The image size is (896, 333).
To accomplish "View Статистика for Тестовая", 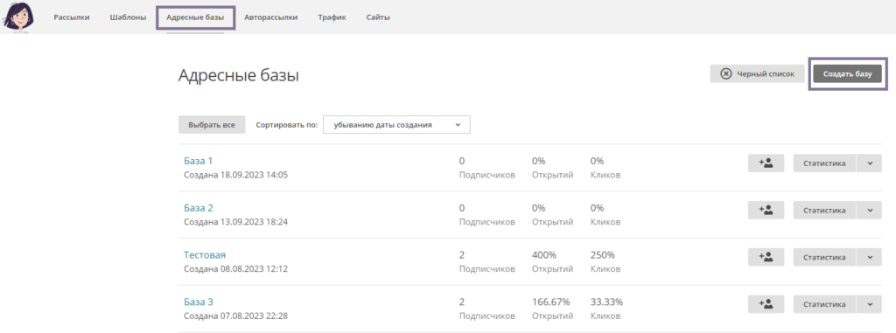I will coord(824,257).
